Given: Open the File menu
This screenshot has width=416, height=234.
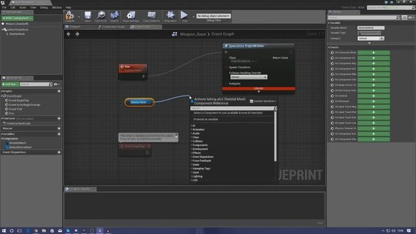Looking at the screenshot, I should [4, 7].
